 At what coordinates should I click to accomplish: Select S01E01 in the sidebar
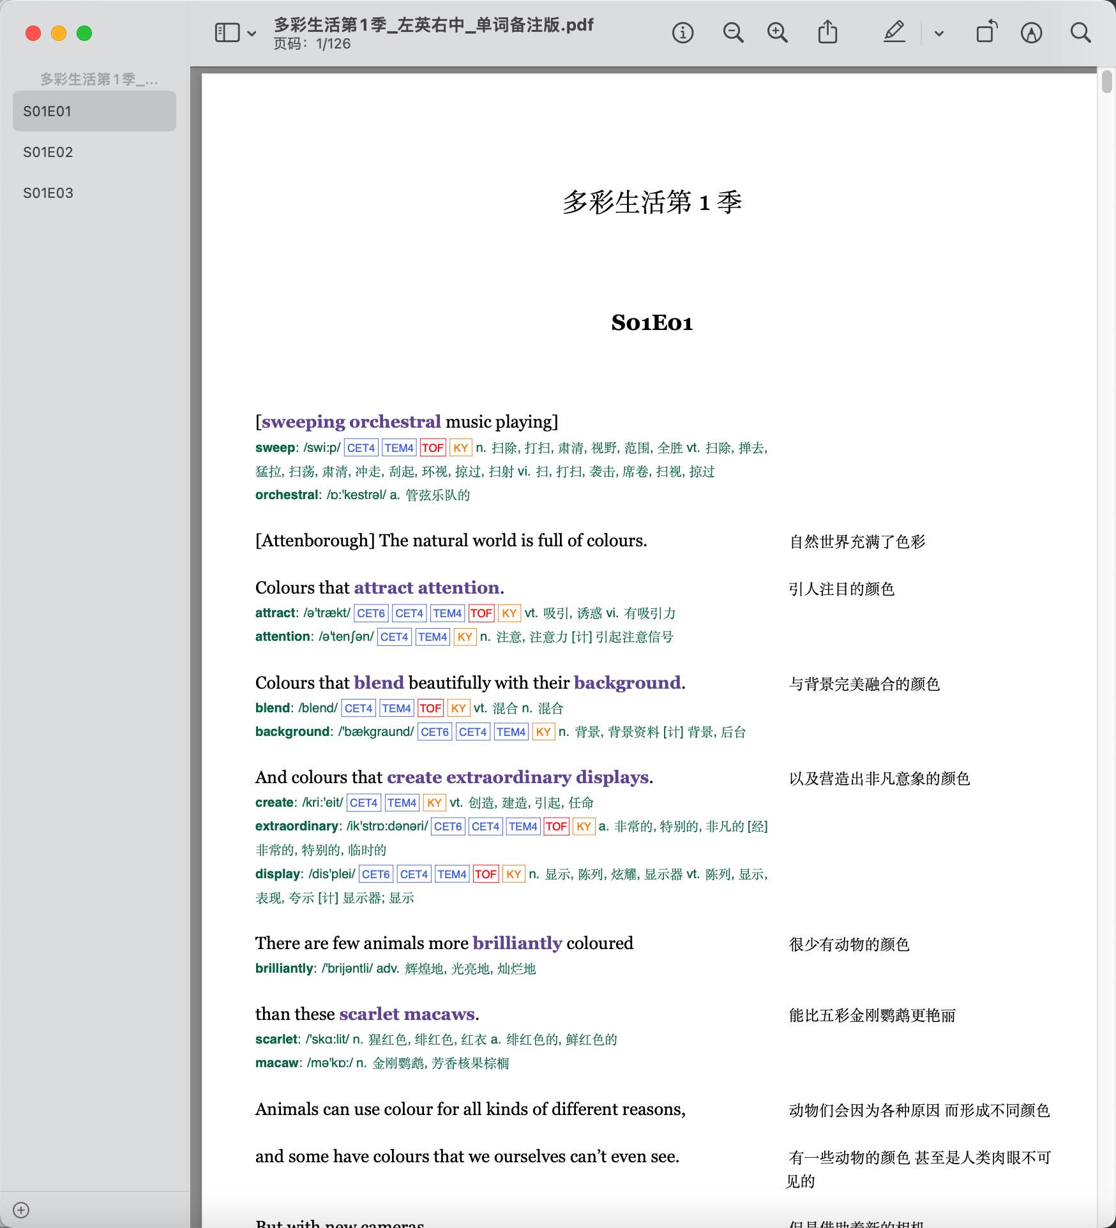pos(94,111)
